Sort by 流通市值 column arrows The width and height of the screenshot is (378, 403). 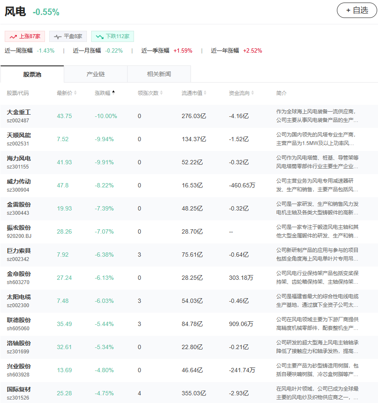tap(205, 93)
